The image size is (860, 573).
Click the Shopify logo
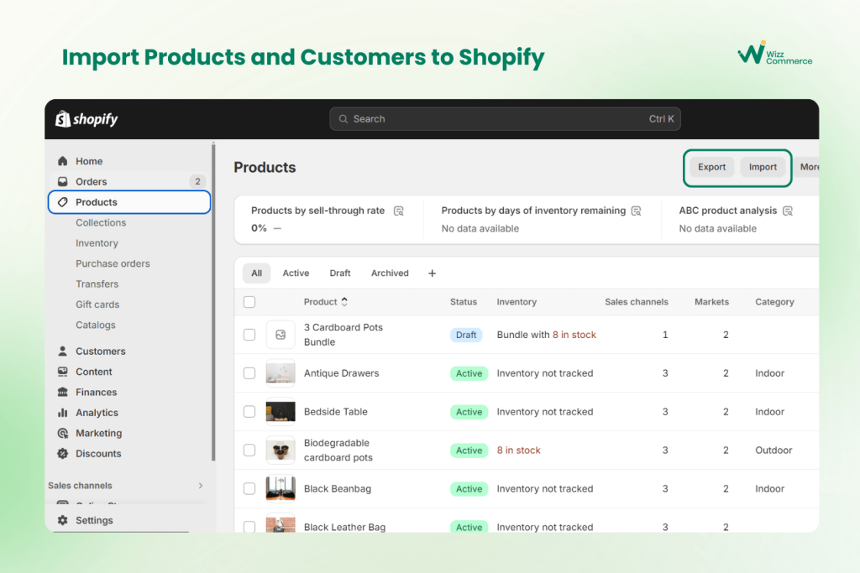[x=87, y=119]
